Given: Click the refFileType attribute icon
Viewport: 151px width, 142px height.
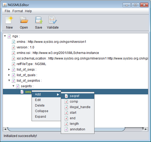Looking at the screenshot, I should pos(14,64).
